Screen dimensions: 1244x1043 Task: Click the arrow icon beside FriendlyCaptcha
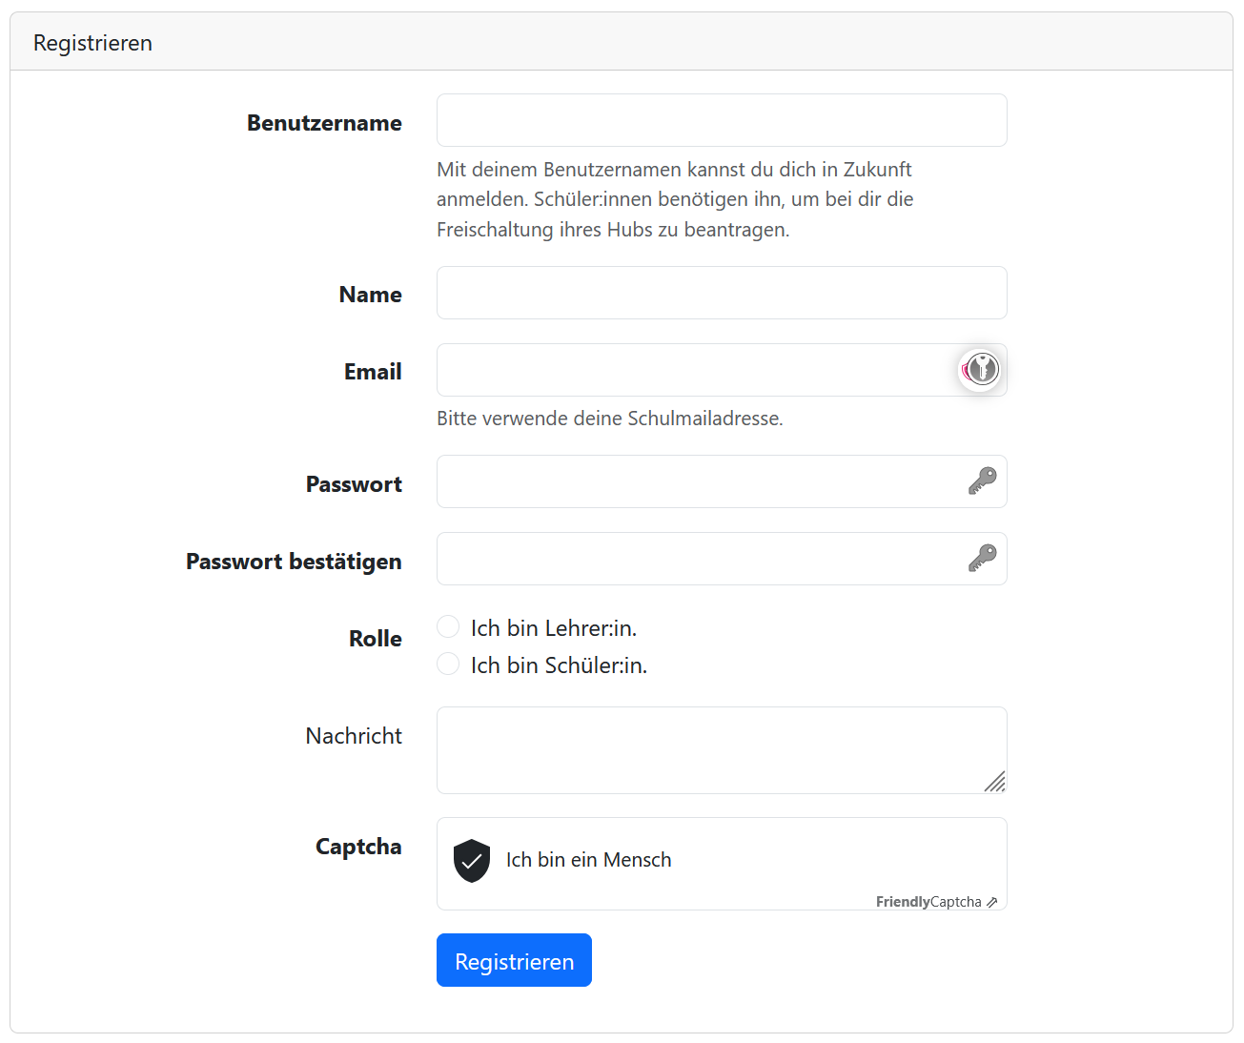[x=992, y=902]
